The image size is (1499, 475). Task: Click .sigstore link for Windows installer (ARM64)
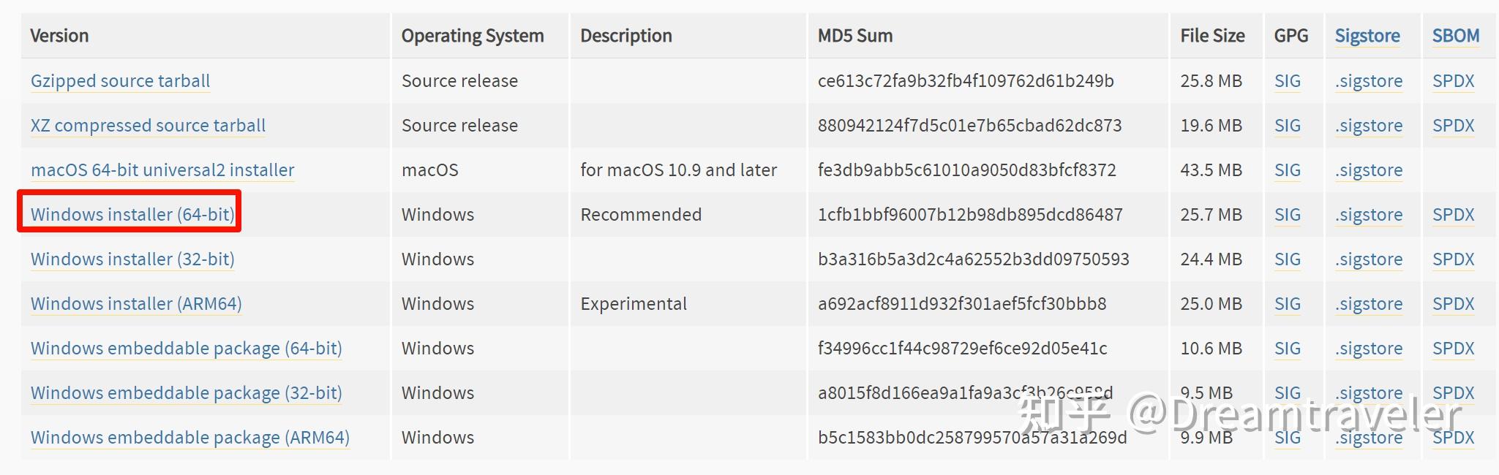(x=1368, y=303)
